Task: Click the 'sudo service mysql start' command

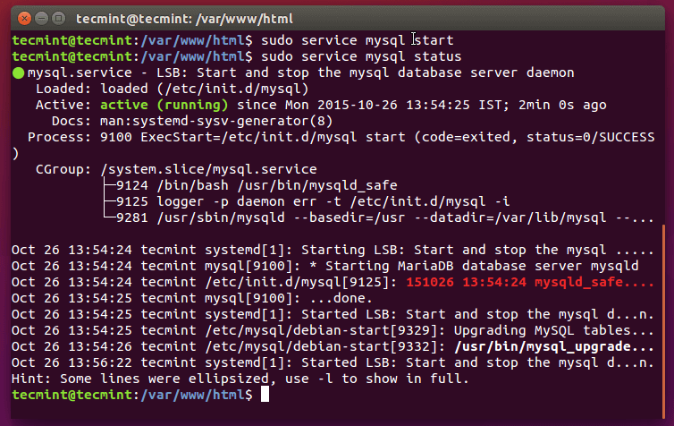Action: pos(358,40)
